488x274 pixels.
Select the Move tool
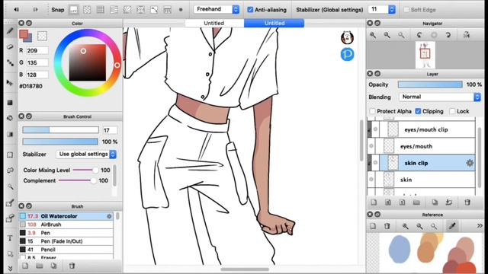click(x=10, y=83)
